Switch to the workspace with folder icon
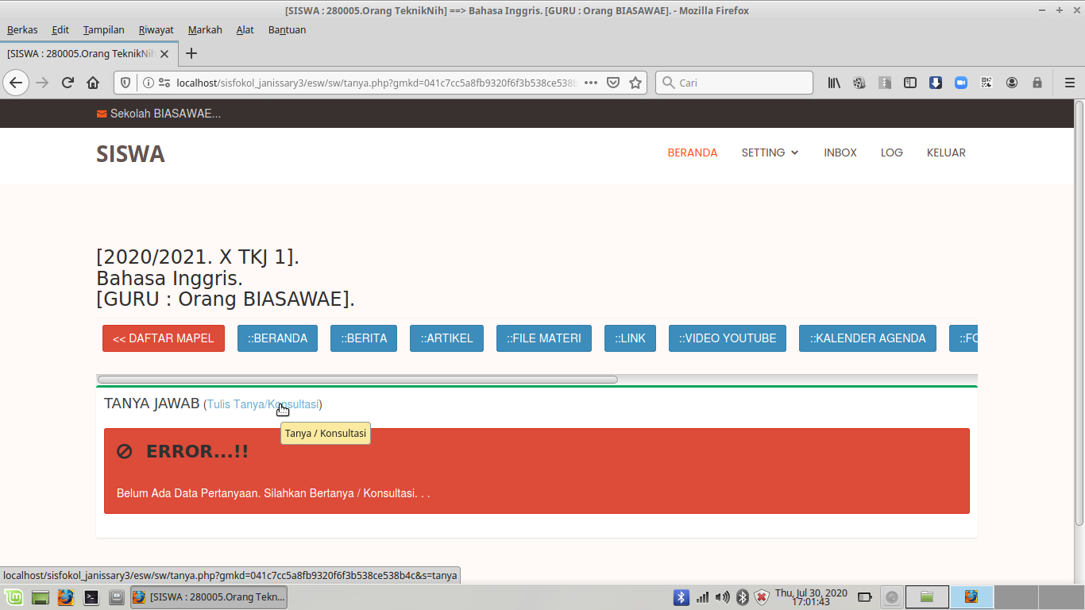Viewport: 1085px width, 610px height. coord(927,597)
